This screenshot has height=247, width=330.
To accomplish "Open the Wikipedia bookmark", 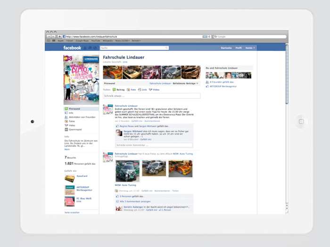I will coord(108,41).
